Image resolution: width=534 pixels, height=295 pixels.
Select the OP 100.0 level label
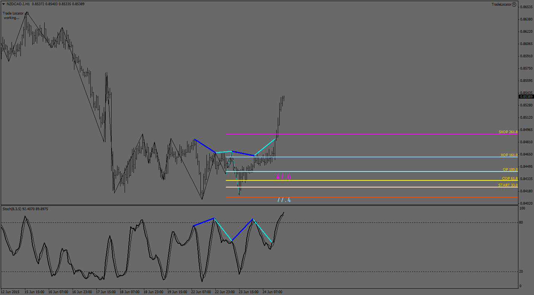[x=510, y=170]
